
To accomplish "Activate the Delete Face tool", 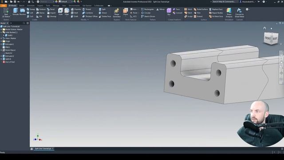I will [105, 16].
